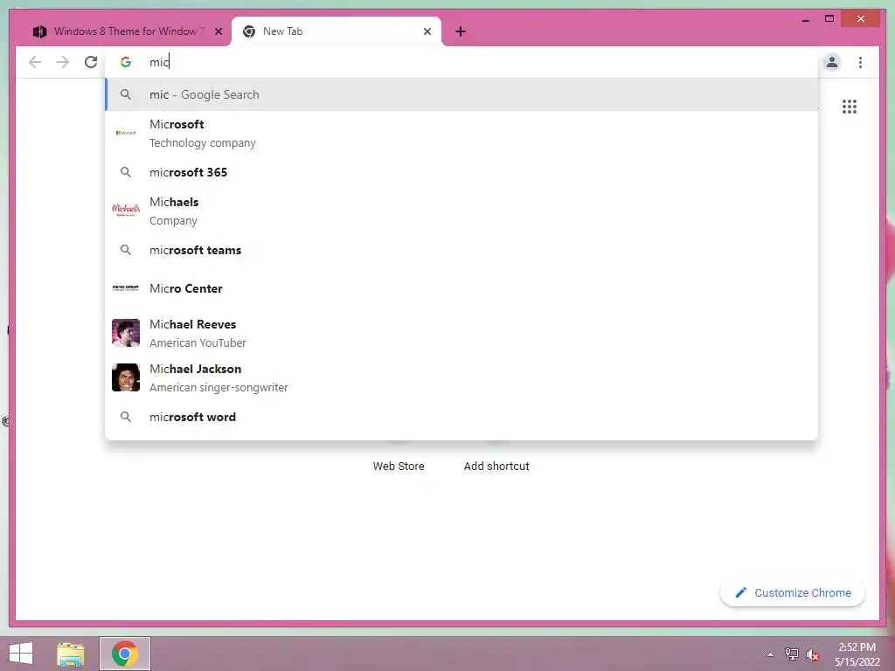Pick Michael Reeves American YouTuber suggestion

pos(461,333)
